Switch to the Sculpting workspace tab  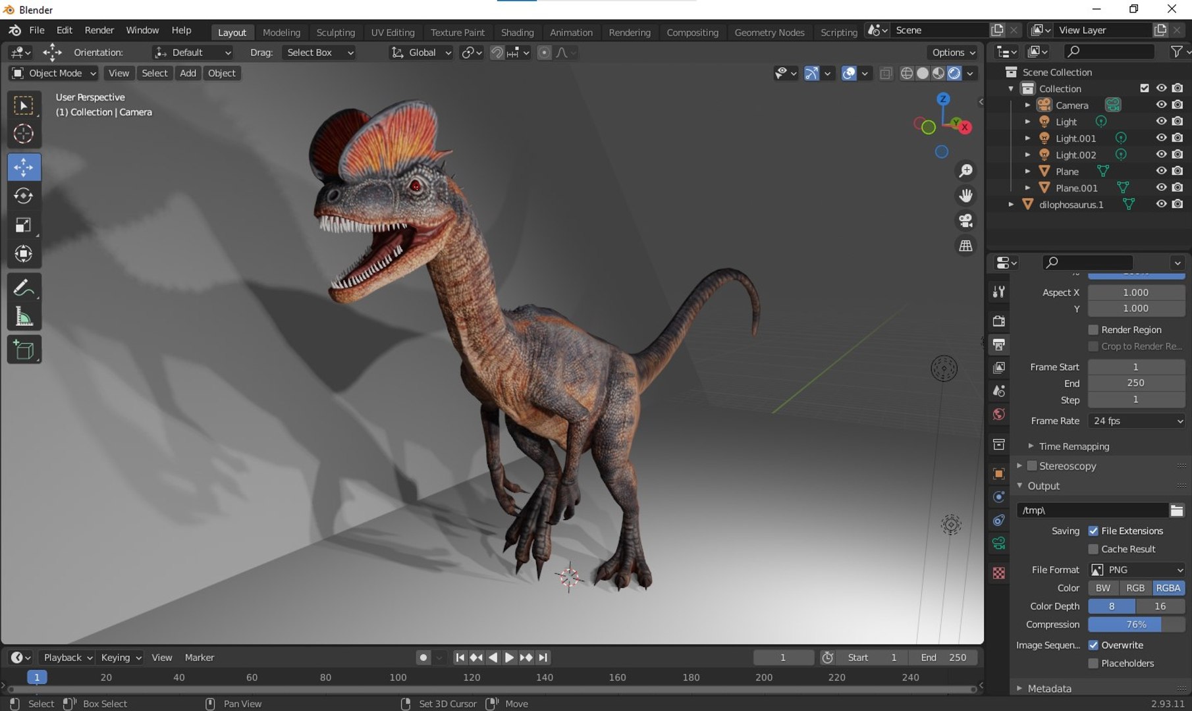[x=335, y=32]
